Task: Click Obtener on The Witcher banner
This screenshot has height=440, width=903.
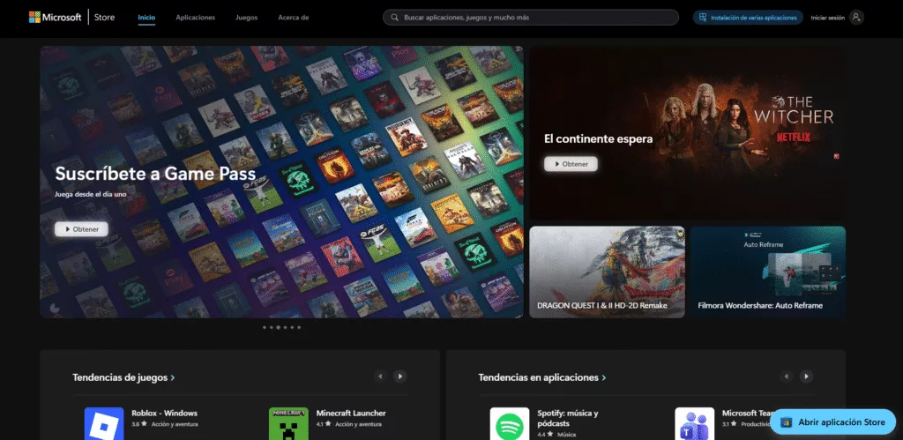Action: (x=571, y=164)
